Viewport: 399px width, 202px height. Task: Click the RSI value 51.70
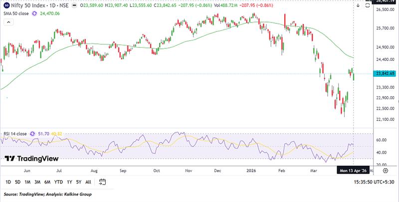[43, 134]
